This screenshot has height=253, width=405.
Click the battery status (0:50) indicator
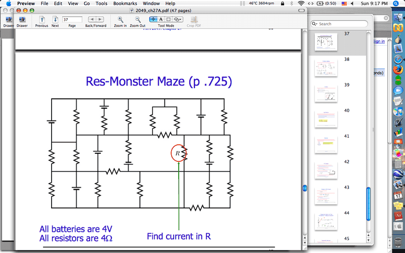tap(326, 4)
